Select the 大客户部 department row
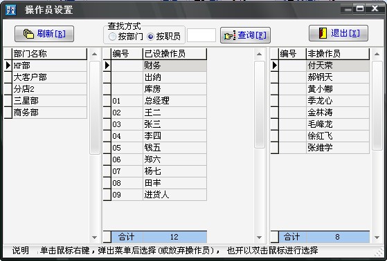Image resolution: width=387 pixels, height=261 pixels. [49, 77]
